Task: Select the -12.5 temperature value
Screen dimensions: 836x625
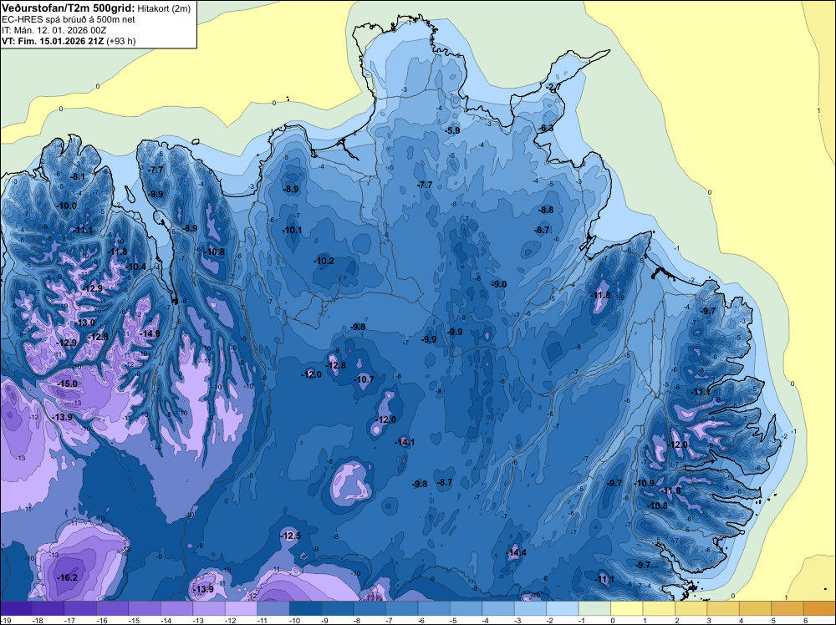Action: (x=291, y=536)
